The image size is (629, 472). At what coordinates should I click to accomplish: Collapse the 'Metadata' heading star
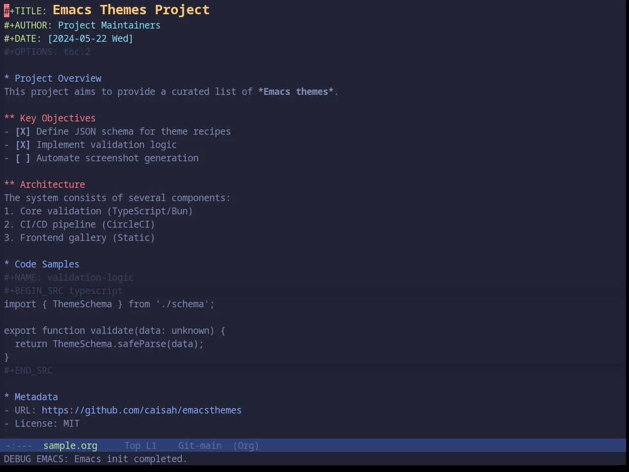(7, 397)
